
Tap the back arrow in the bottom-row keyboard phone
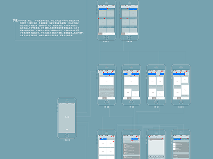(149, 137)
